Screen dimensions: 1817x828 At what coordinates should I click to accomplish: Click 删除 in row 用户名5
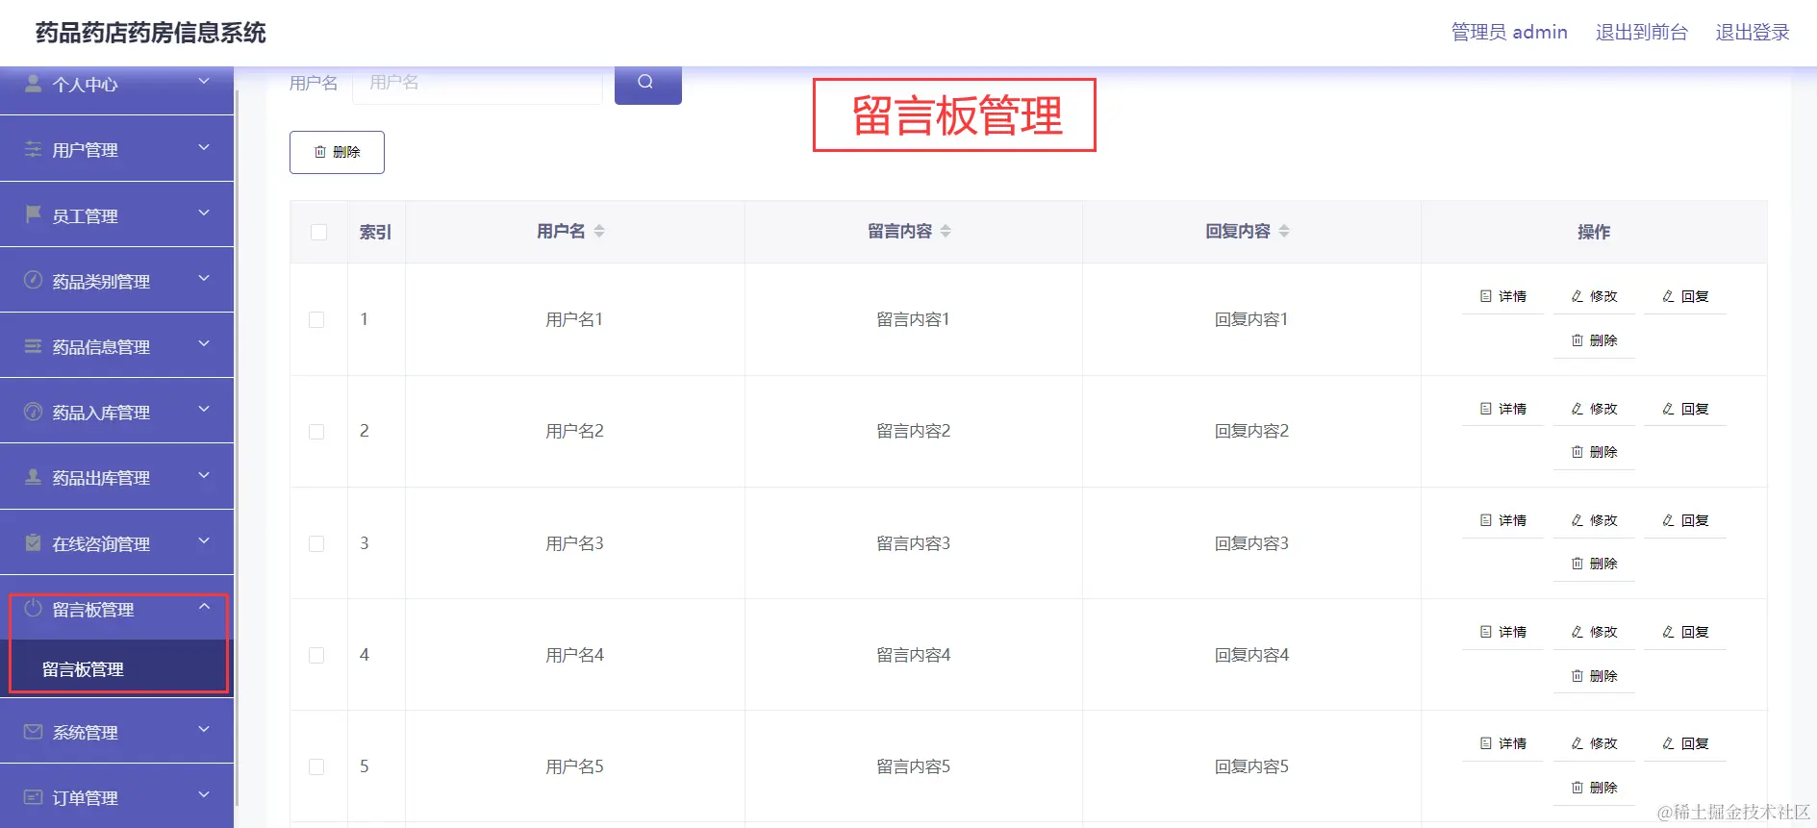pos(1594,788)
